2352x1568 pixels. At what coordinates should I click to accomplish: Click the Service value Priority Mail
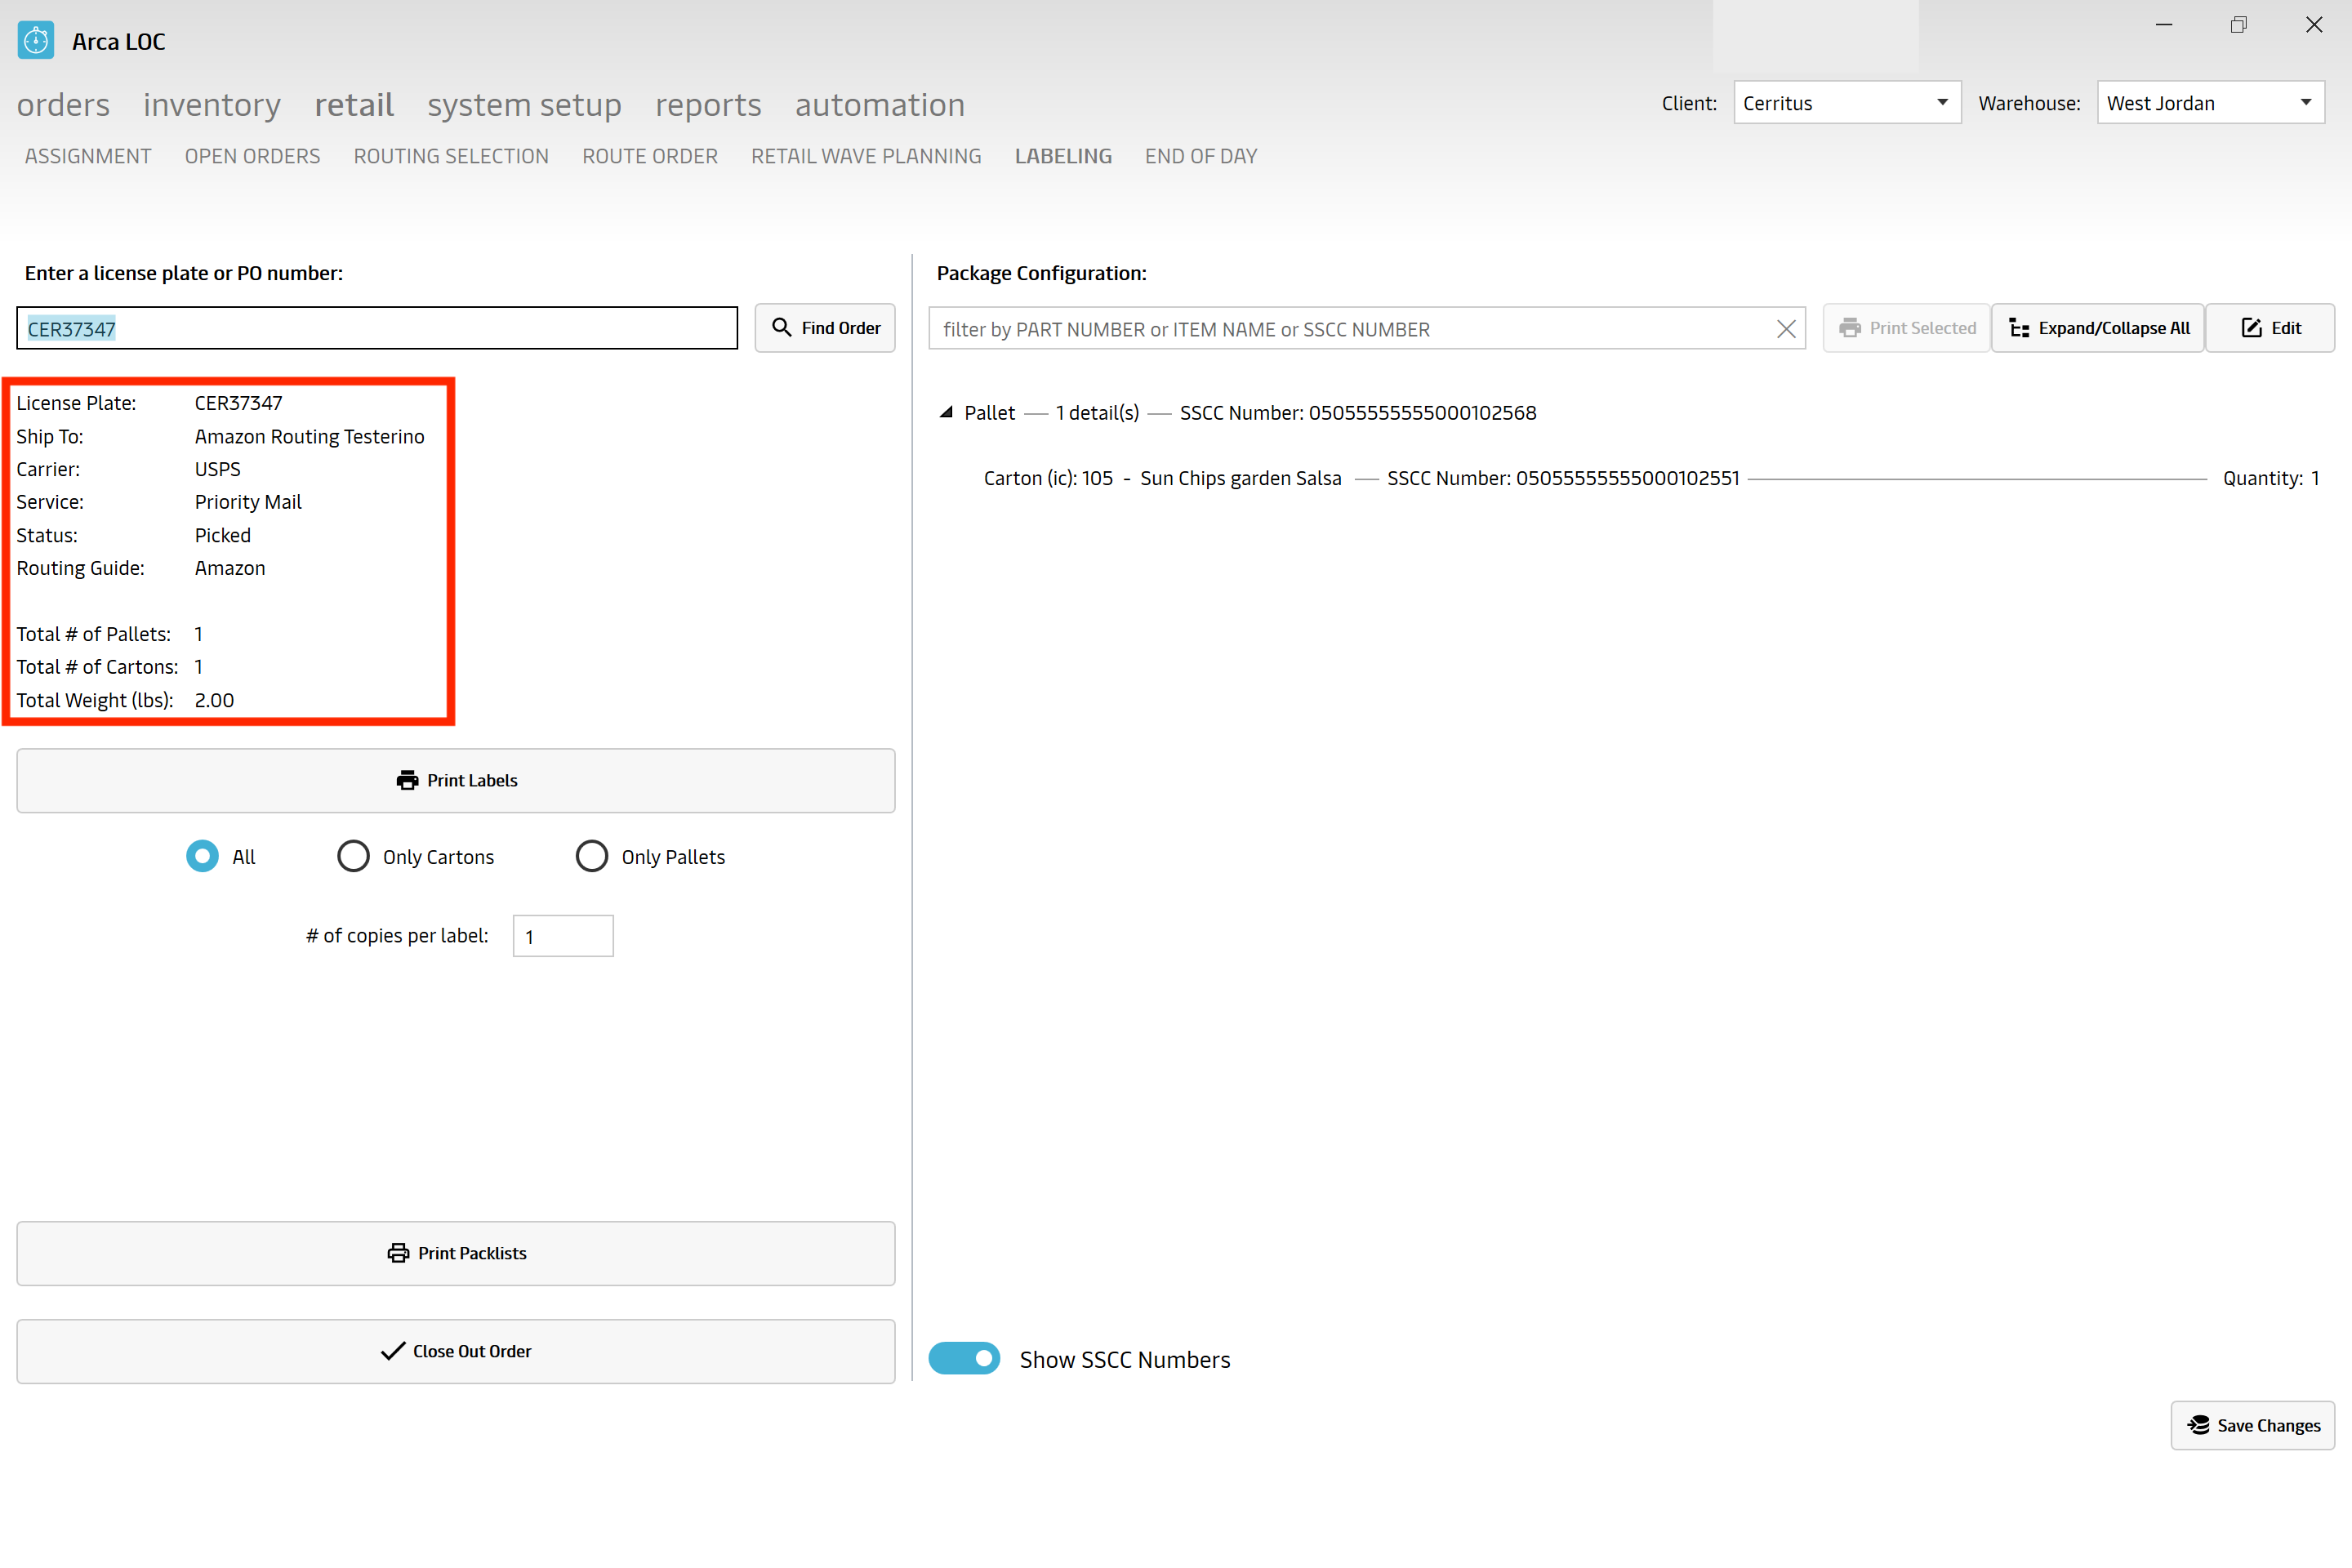click(x=248, y=502)
